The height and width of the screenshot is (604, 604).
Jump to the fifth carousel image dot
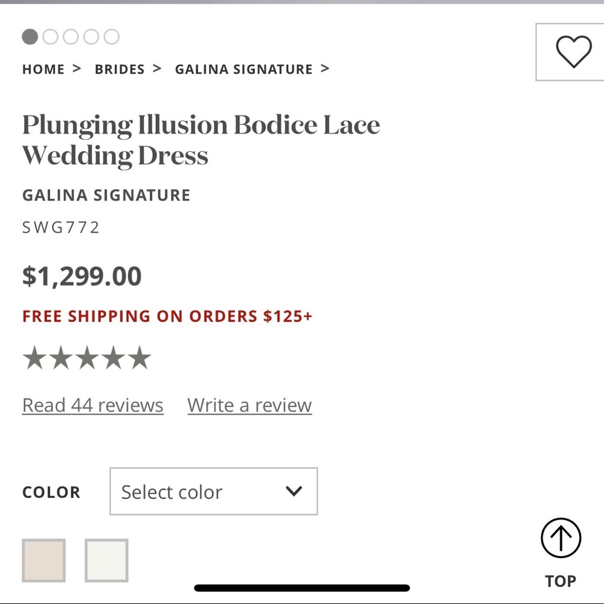point(112,37)
